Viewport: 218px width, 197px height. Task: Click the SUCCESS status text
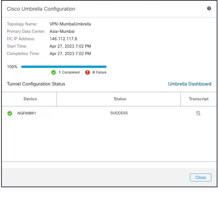point(119,113)
